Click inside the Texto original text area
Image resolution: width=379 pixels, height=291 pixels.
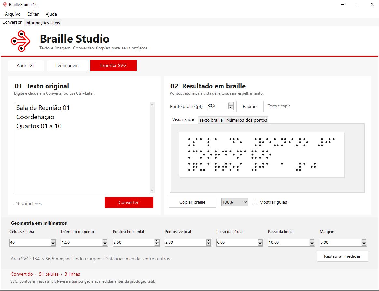(x=82, y=147)
